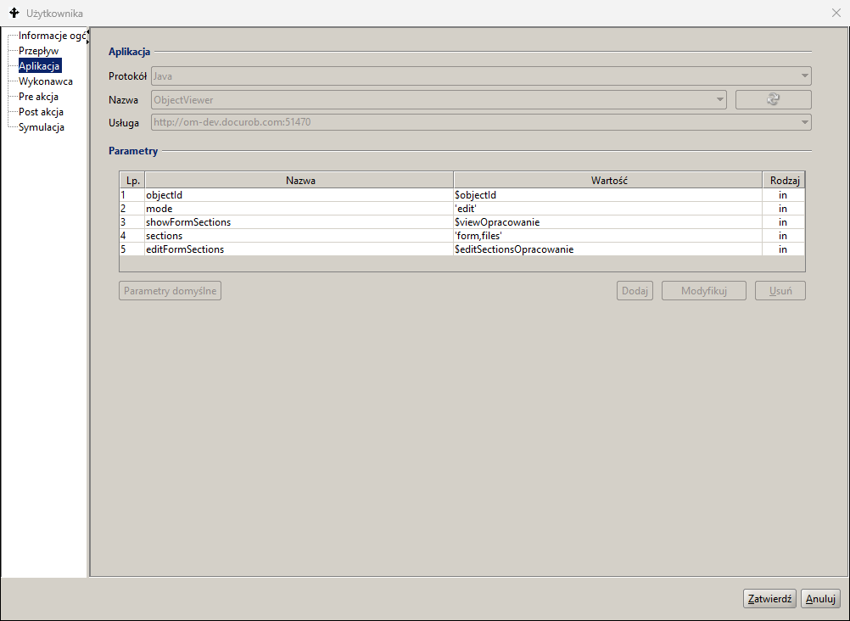
Task: Switch to Pre akcja in the tree
Action: coord(38,97)
